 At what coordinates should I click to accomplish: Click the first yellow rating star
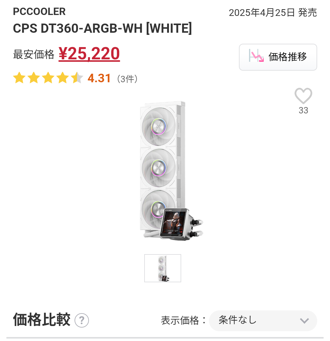(19, 78)
